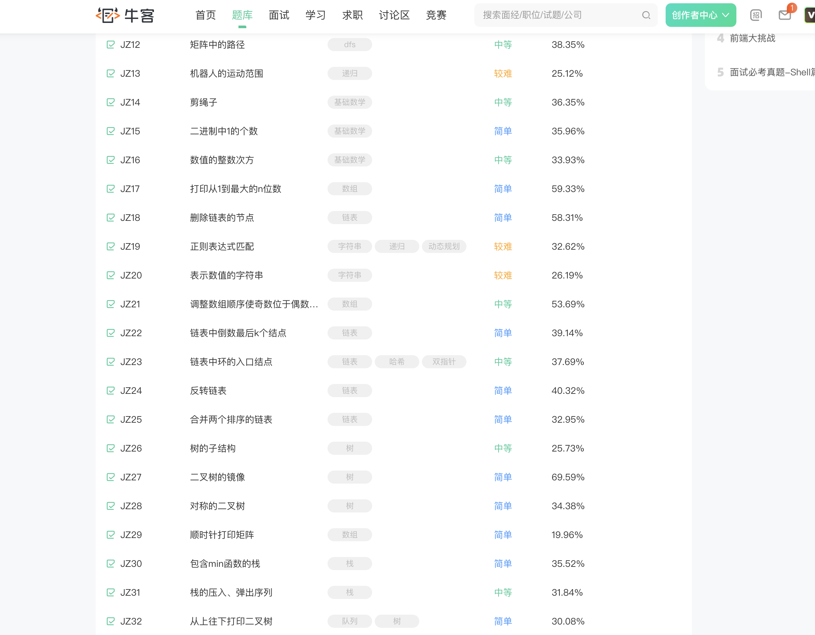
Task: Expand the 创作者中心 dropdown
Action: coord(700,15)
